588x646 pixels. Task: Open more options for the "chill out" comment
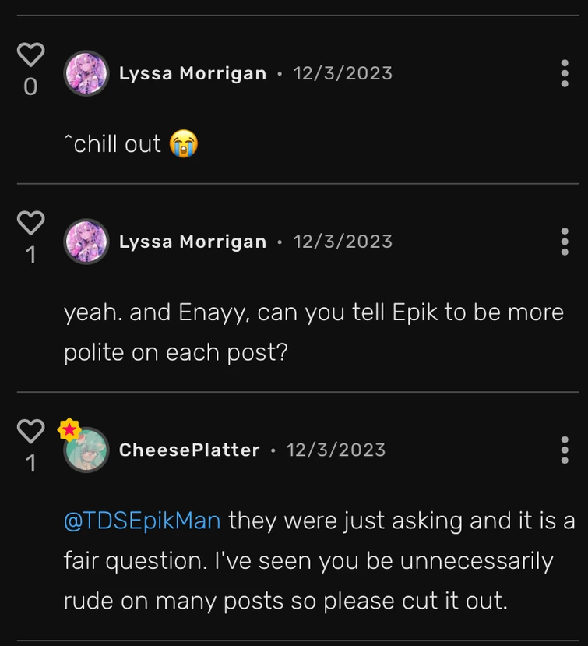[x=565, y=73]
